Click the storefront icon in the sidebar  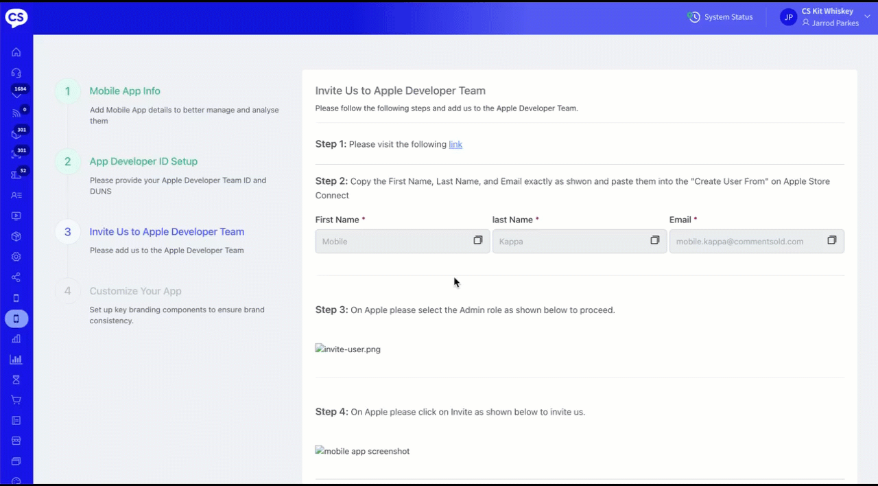coord(16,441)
